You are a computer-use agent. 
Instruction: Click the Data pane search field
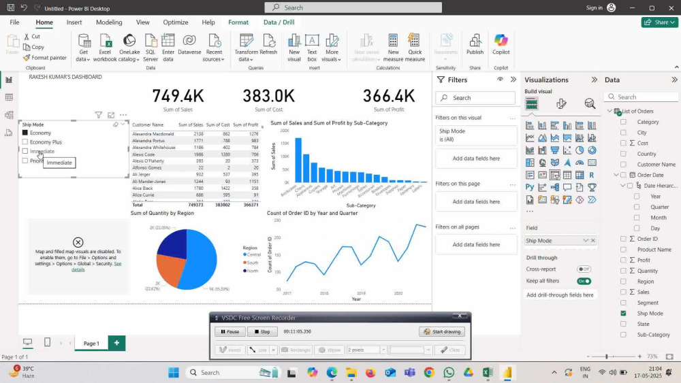tap(641, 97)
